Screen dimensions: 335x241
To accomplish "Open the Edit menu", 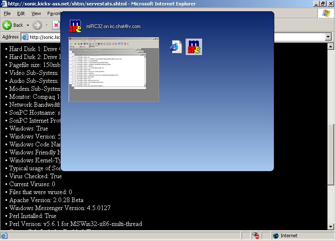I will click(21, 13).
